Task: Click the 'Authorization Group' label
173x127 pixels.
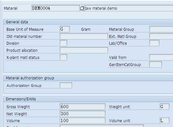Action: pos(24,86)
